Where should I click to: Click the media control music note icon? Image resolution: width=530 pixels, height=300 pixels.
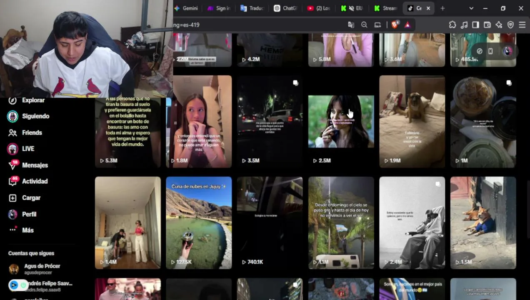tap(464, 25)
